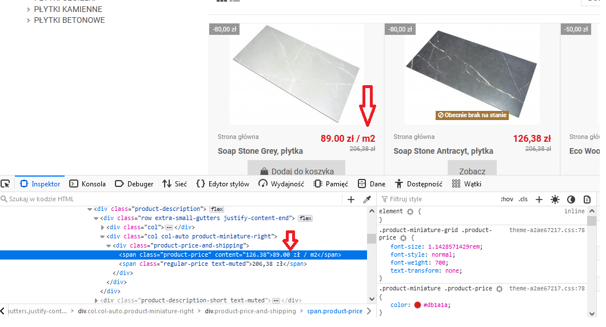
Task: Expand the ellipsis in div col
Action: click(x=169, y=228)
